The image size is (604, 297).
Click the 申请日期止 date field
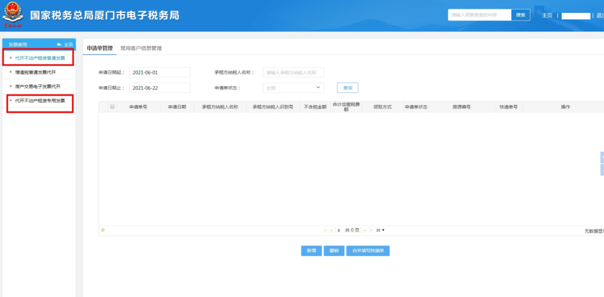160,88
